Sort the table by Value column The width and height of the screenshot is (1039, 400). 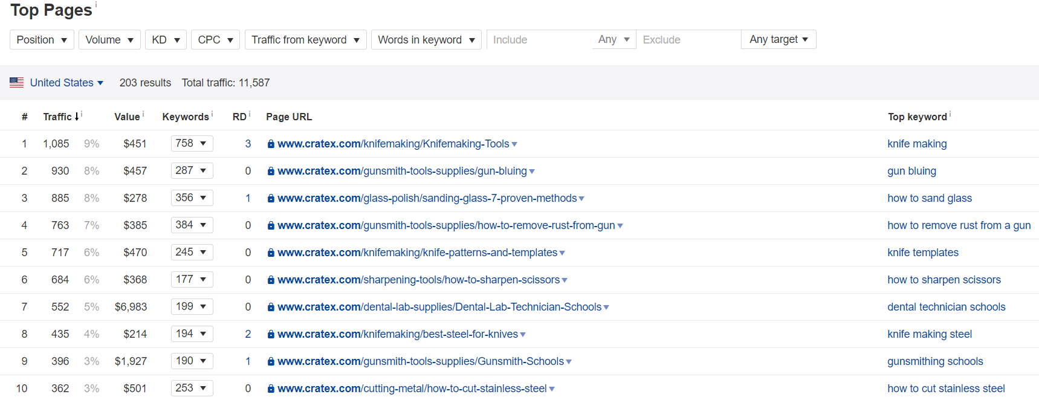click(127, 117)
